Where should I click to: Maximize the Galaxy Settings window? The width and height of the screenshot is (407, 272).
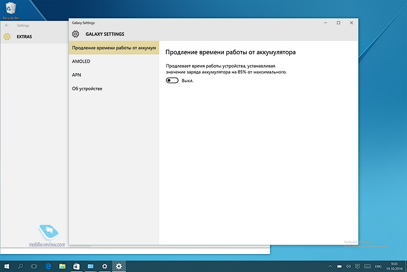click(x=338, y=23)
